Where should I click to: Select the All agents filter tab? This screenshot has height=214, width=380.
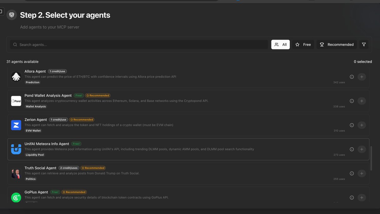[281, 44]
